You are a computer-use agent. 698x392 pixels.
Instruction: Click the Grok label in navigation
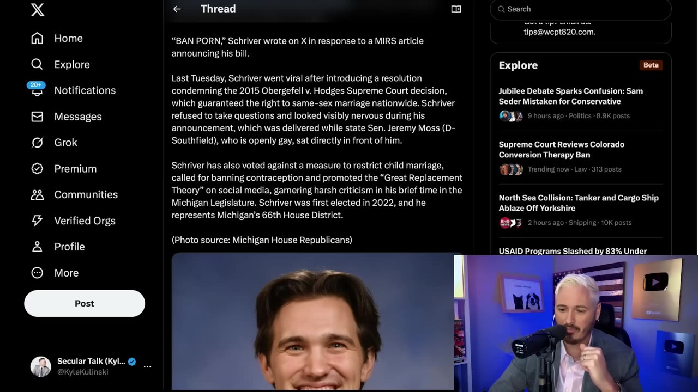click(66, 143)
